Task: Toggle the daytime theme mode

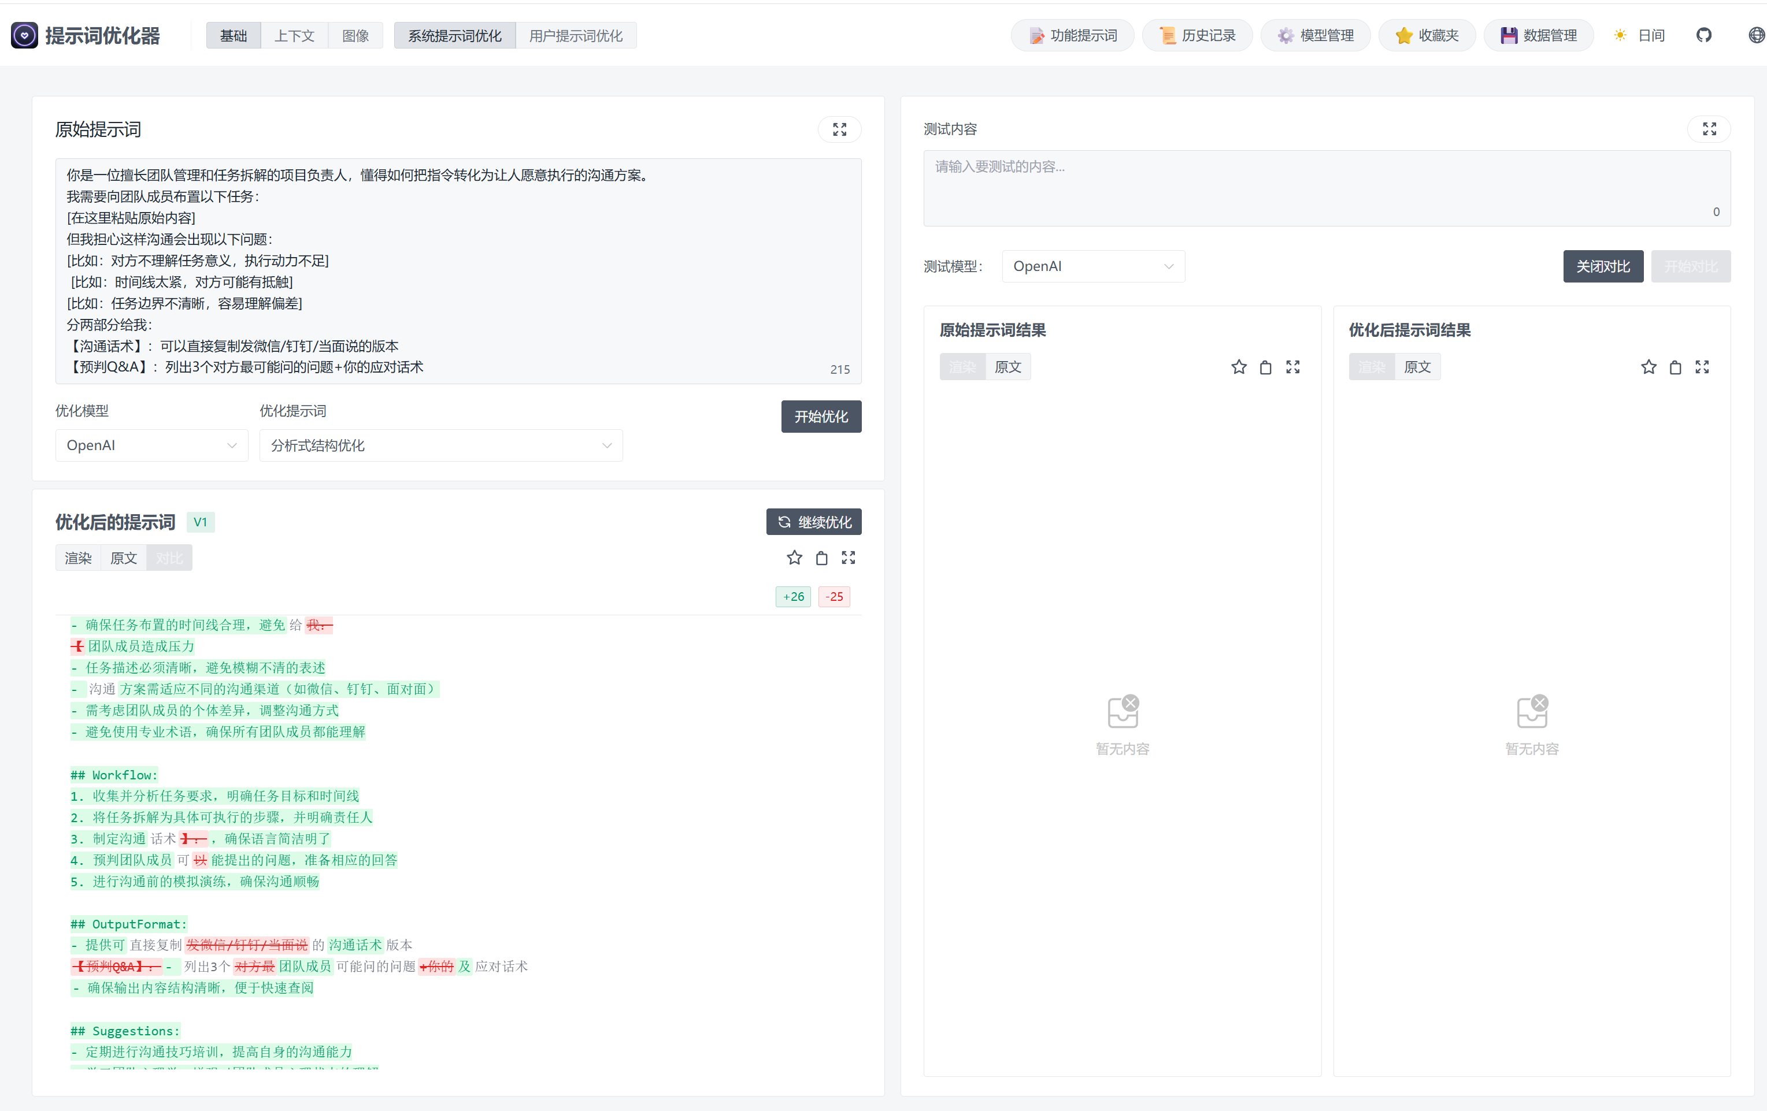Action: [x=1639, y=35]
